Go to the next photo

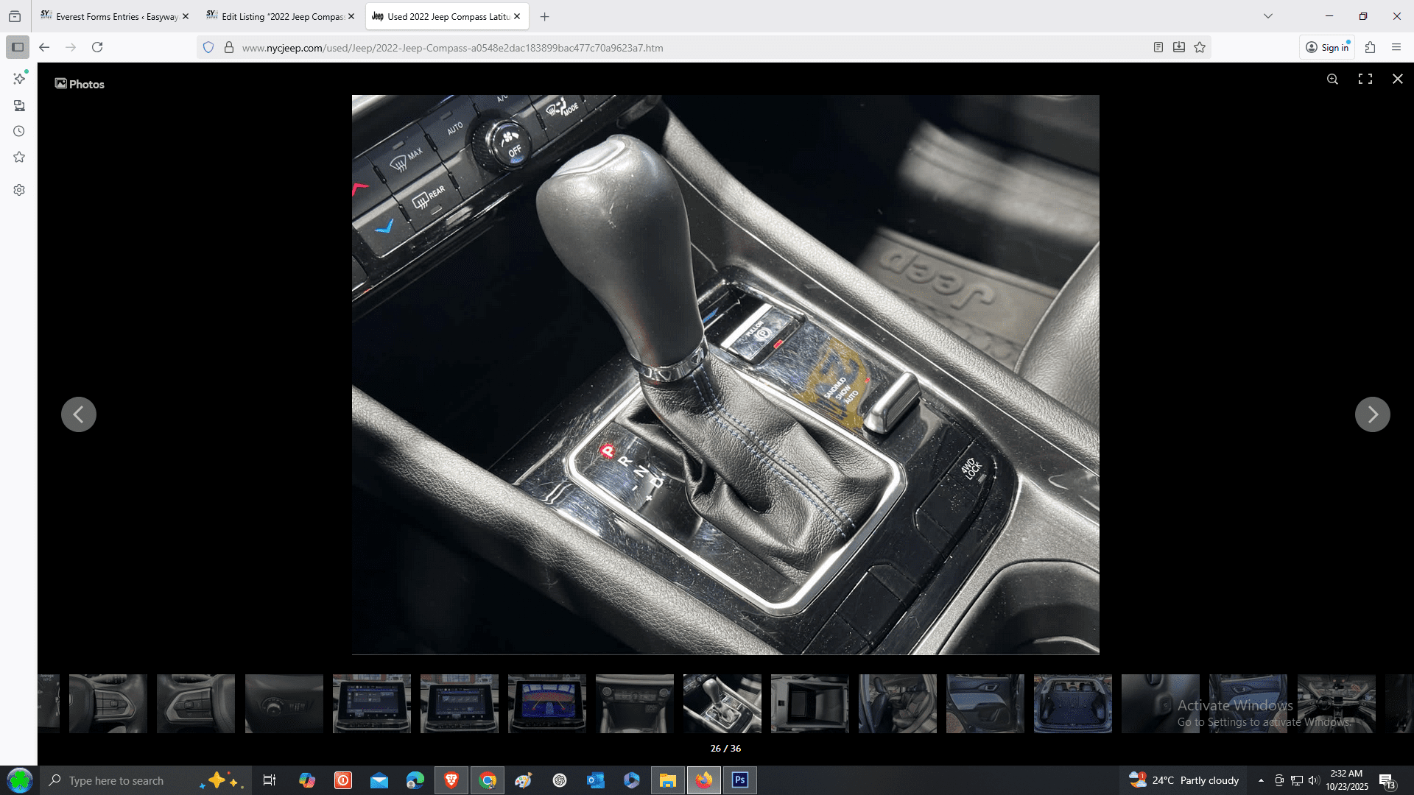click(x=1372, y=414)
